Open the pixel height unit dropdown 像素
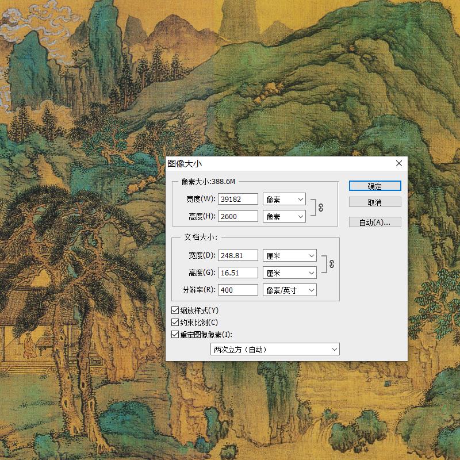 point(284,217)
